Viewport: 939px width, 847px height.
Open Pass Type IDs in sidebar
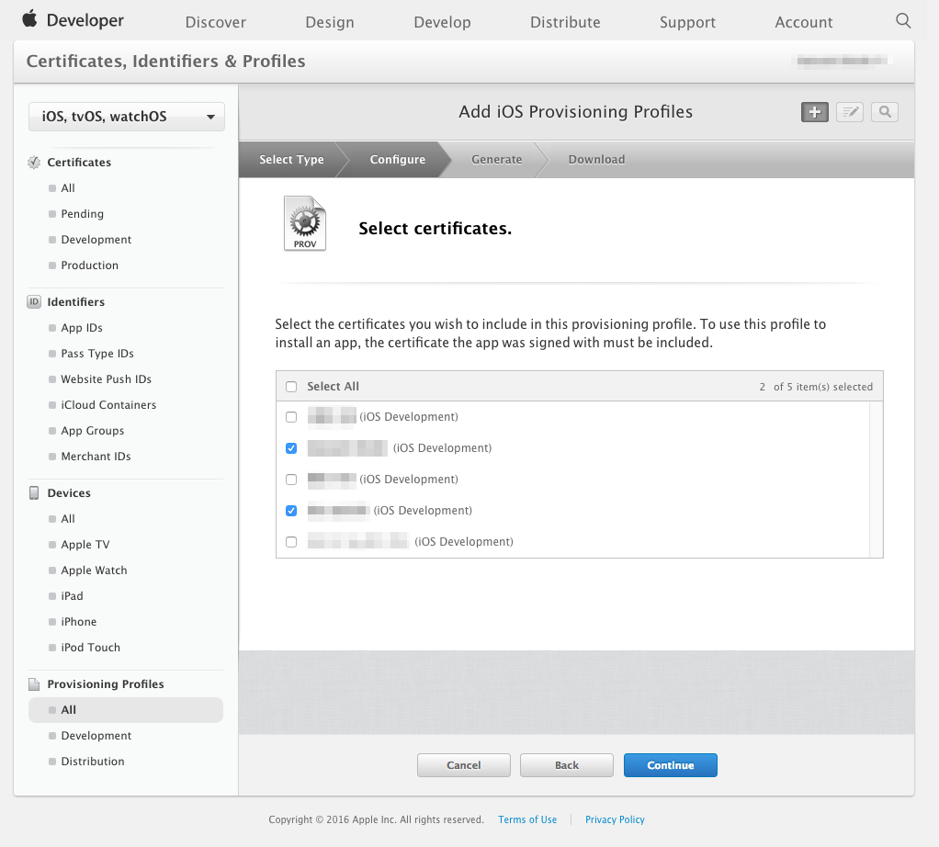(97, 353)
